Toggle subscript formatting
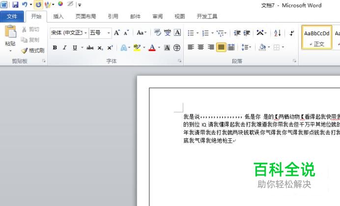Screen dimensions: 340x206 [x=100, y=48]
